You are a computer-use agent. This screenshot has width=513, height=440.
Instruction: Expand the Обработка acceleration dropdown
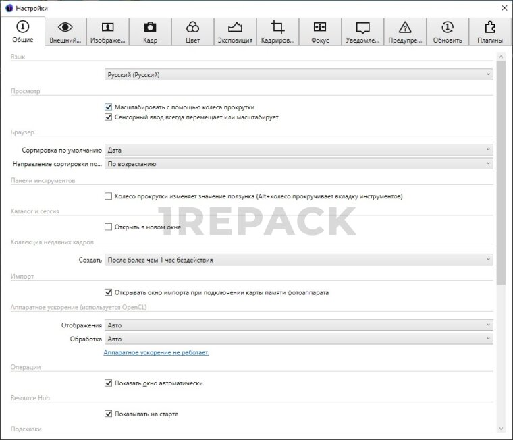[x=298, y=339]
